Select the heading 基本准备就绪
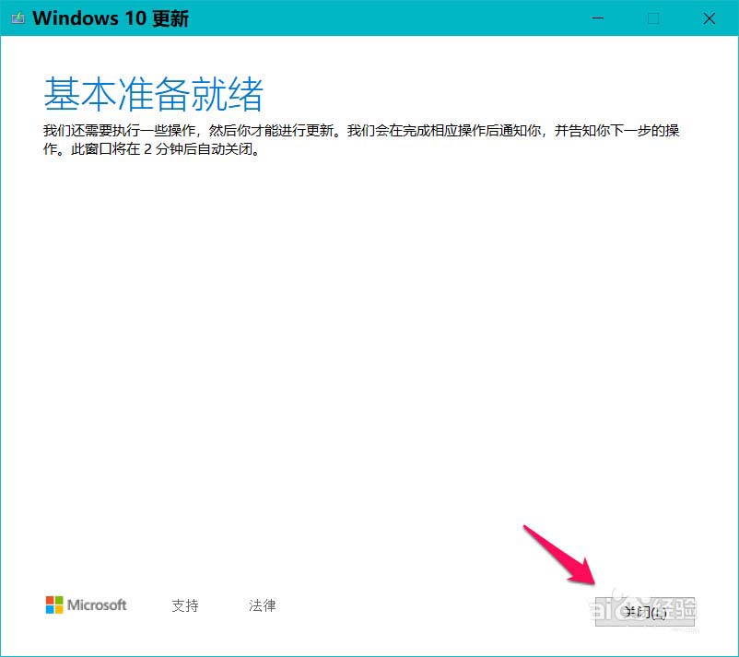 (153, 94)
